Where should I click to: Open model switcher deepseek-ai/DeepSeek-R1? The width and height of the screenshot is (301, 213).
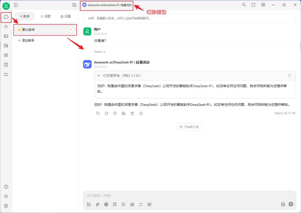click(x=107, y=5)
